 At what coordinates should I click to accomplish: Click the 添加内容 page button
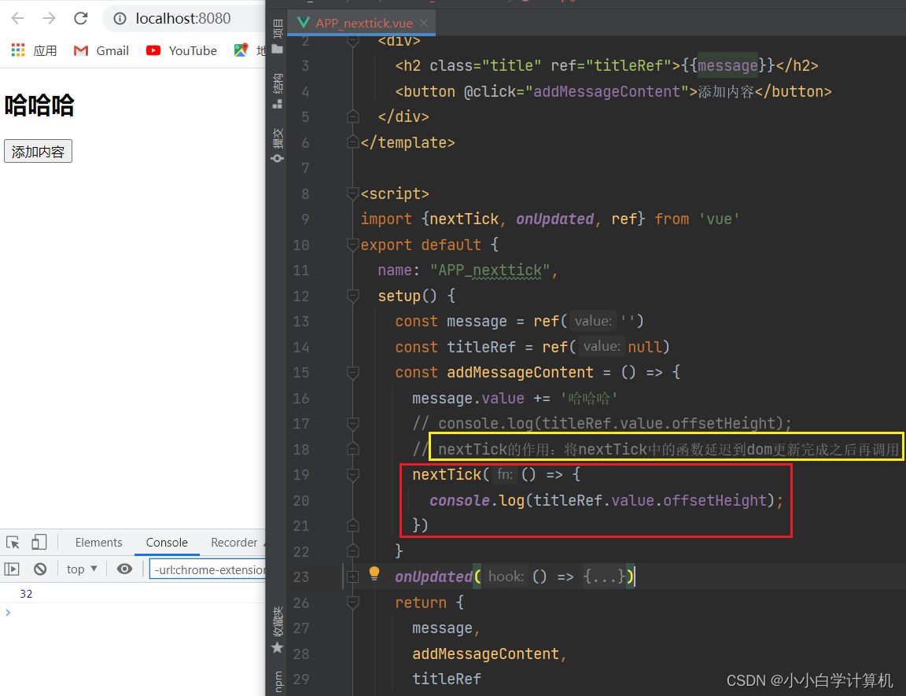point(38,151)
